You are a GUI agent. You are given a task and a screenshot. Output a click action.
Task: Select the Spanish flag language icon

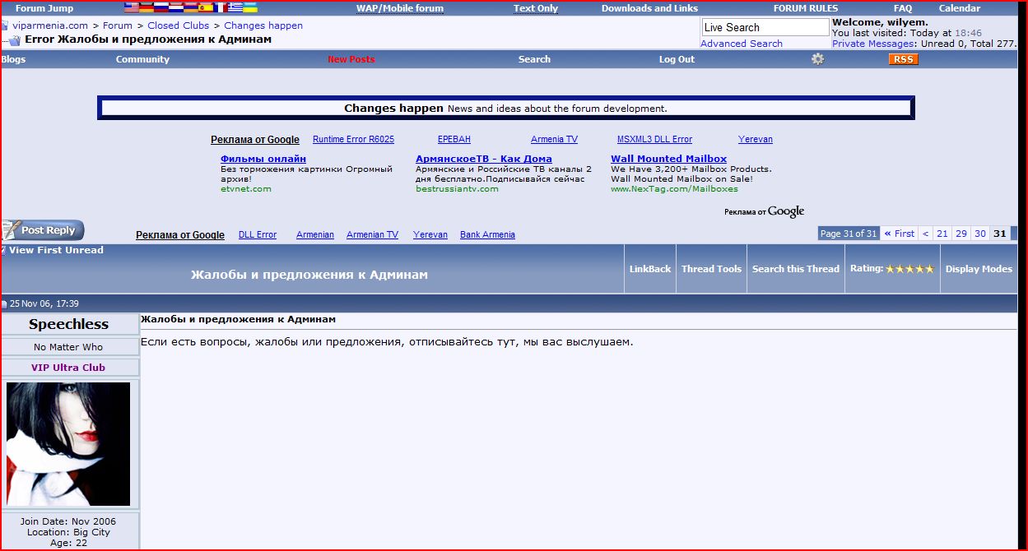pyautogui.click(x=206, y=8)
